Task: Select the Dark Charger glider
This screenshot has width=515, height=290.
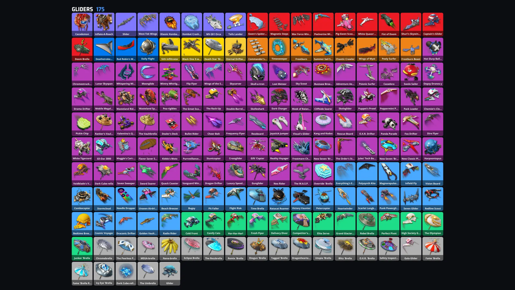Action: click(279, 99)
